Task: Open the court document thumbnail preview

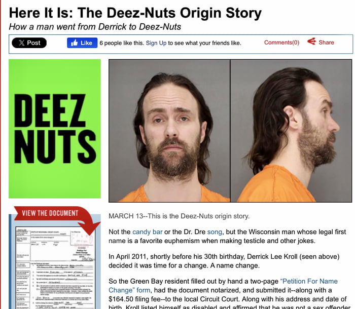Action: (55, 268)
